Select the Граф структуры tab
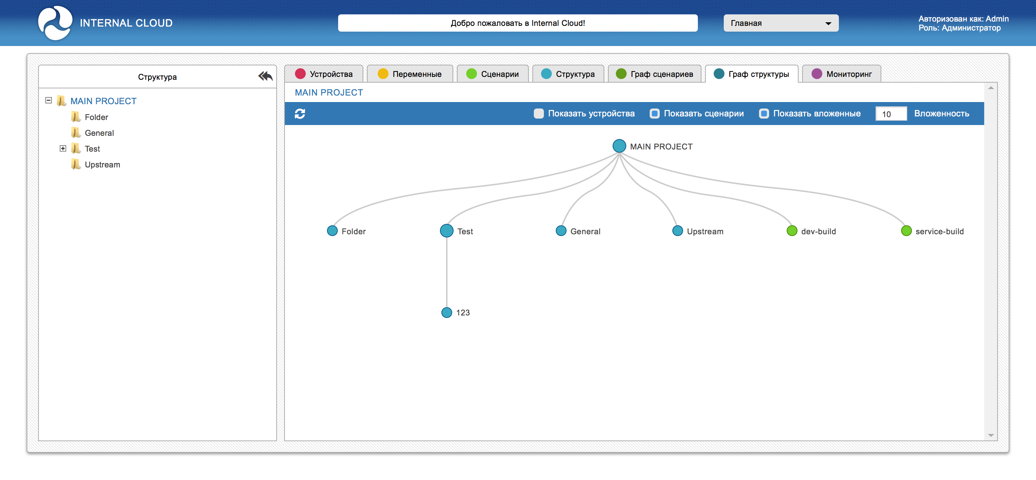The height and width of the screenshot is (480, 1036). tap(751, 74)
